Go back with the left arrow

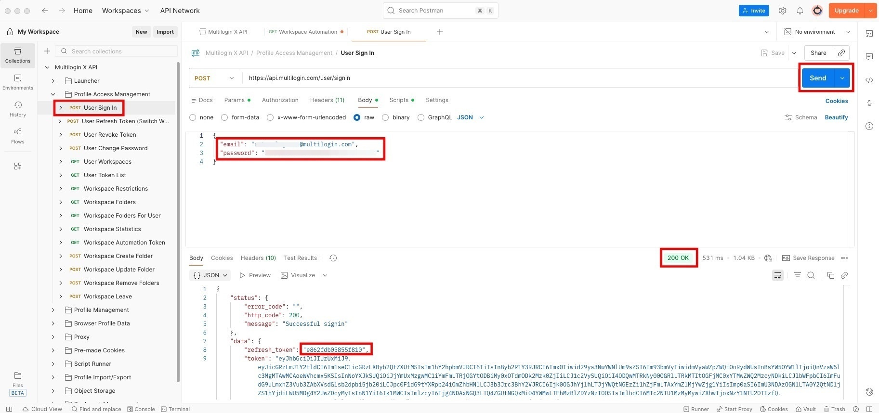pyautogui.click(x=45, y=11)
